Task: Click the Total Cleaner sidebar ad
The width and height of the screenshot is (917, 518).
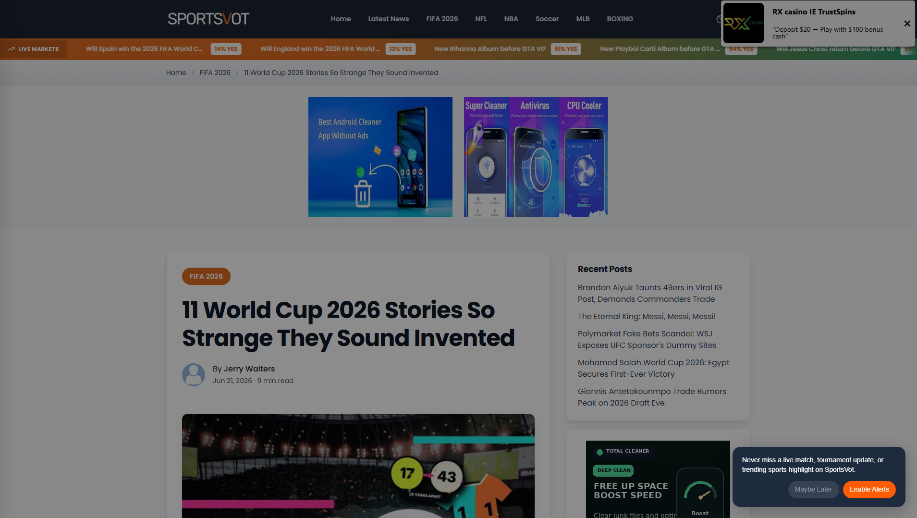Action: click(658, 479)
